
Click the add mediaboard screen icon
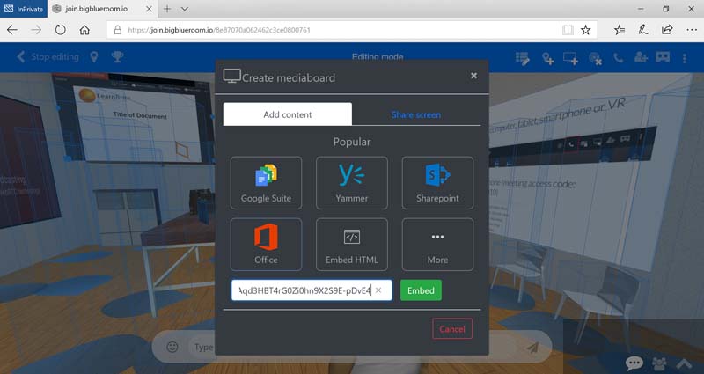point(570,58)
